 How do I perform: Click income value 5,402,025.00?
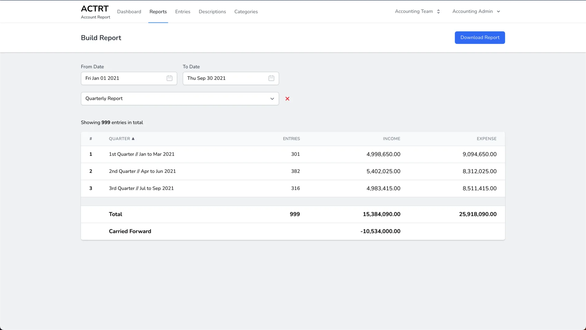point(383,171)
